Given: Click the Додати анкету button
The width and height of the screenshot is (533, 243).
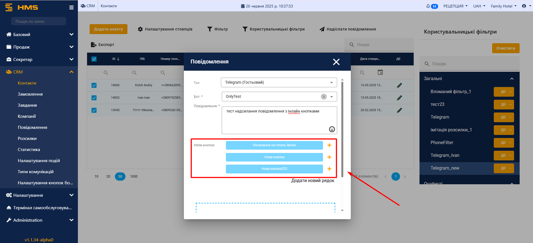Looking at the screenshot, I should pos(108,29).
